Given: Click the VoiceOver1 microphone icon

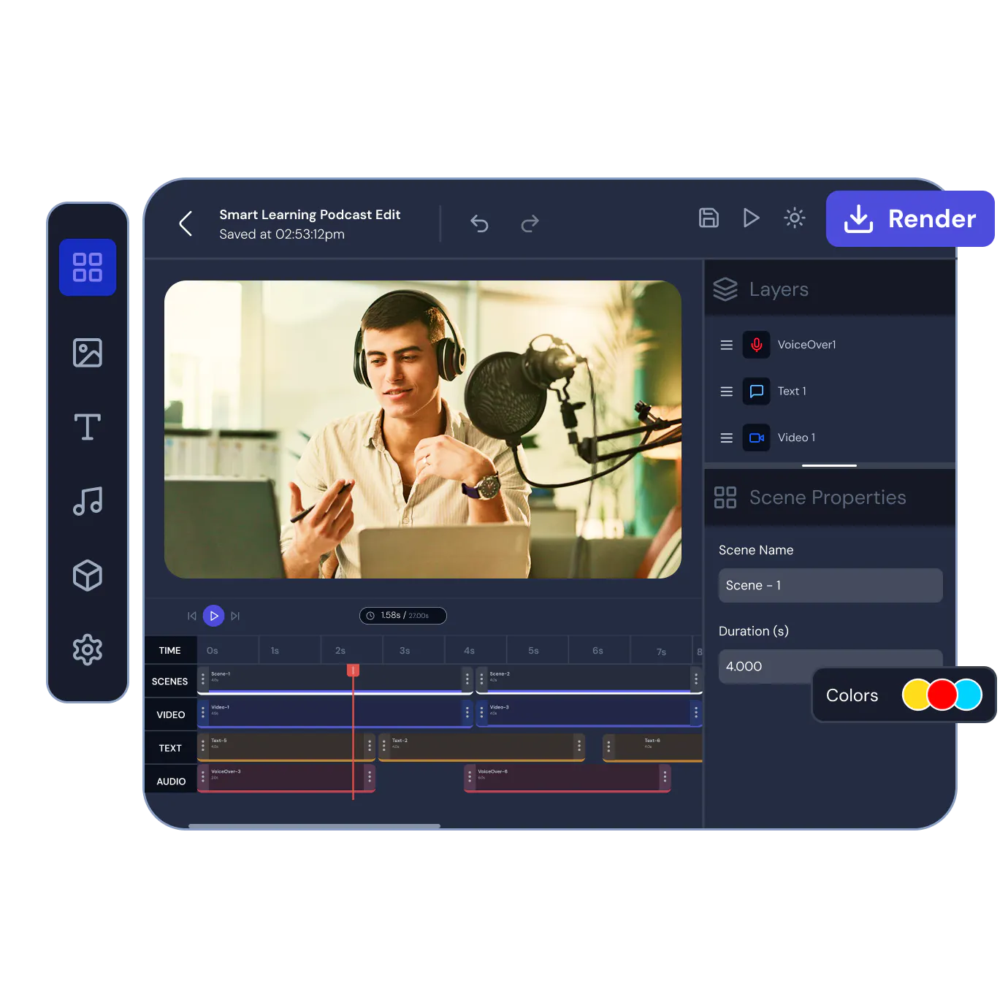Looking at the screenshot, I should click(x=757, y=345).
